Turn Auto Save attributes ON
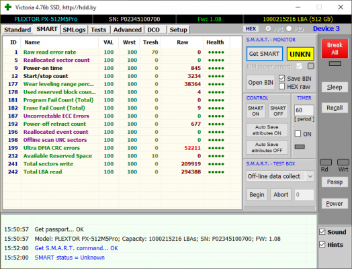 point(267,130)
